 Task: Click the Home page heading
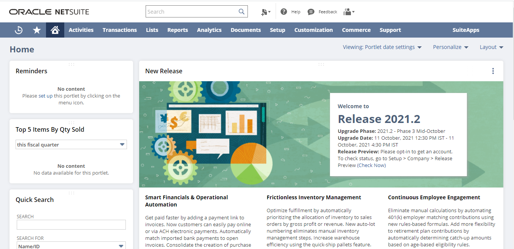tap(22, 49)
